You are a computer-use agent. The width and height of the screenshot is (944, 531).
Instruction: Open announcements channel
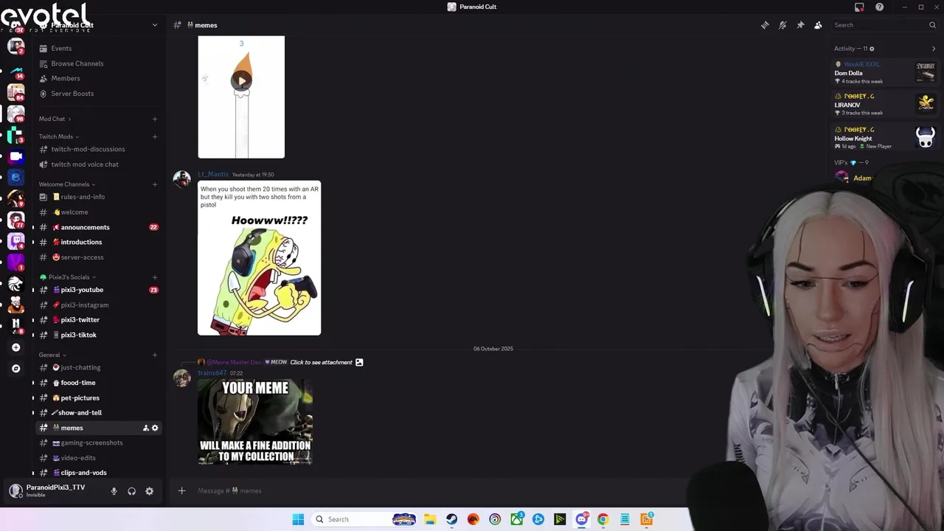pyautogui.click(x=97, y=227)
